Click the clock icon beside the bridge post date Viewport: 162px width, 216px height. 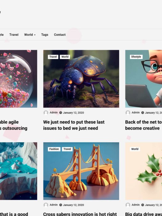pos(61,205)
